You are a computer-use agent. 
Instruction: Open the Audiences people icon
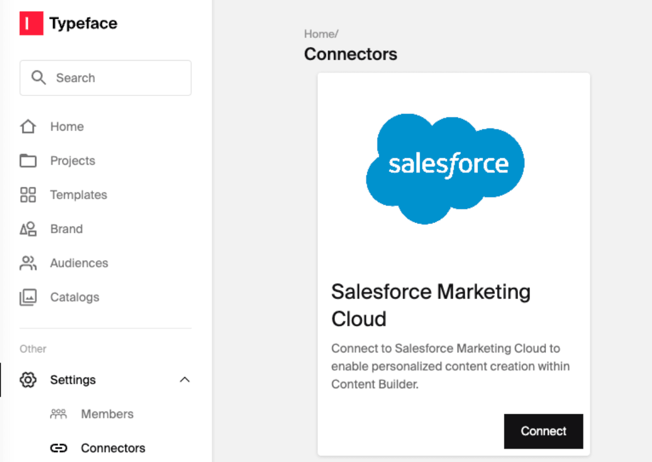pyautogui.click(x=27, y=262)
